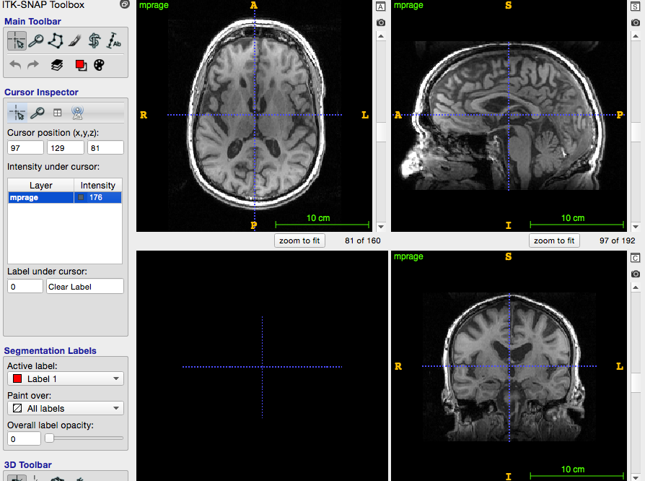645x481 pixels.
Task: Select the Polygon drawing tool
Action: tap(56, 40)
